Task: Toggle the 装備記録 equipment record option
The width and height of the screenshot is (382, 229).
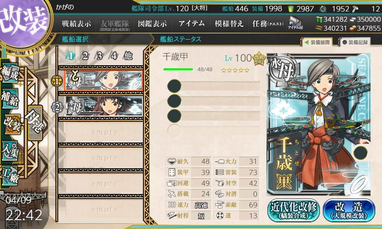Action: 355,42
